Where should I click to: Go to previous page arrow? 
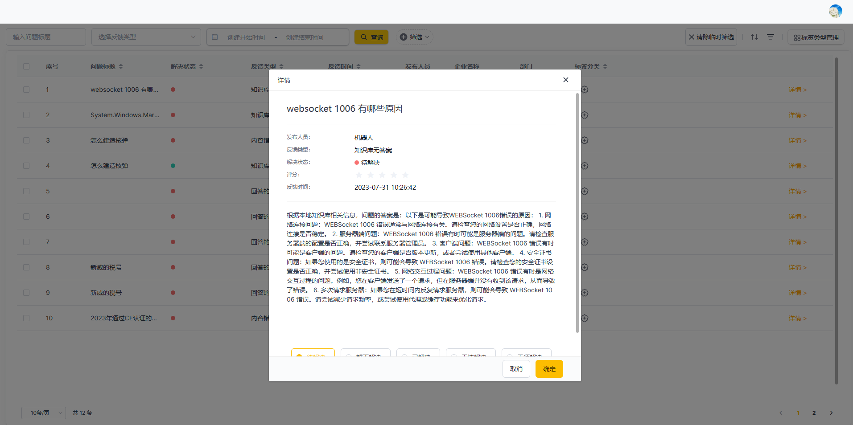point(781,413)
